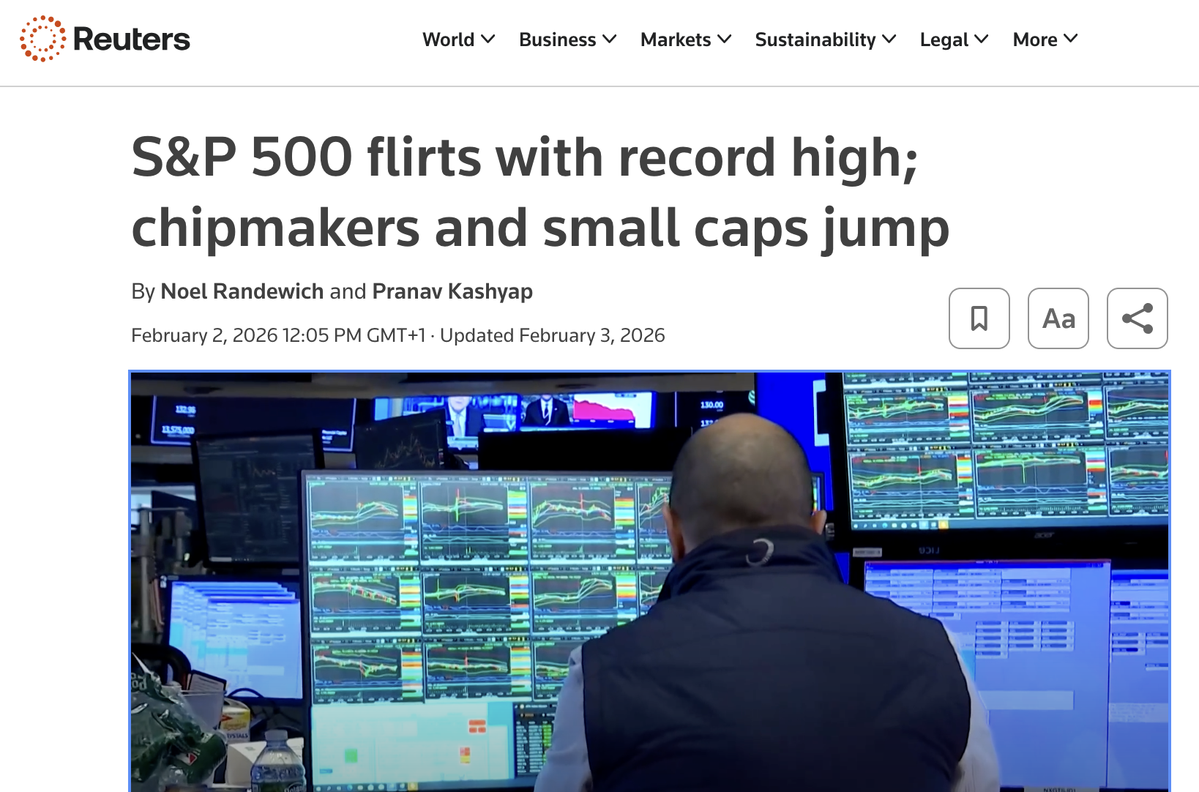Click the article headline about S&P 500
1199x792 pixels.
click(540, 193)
